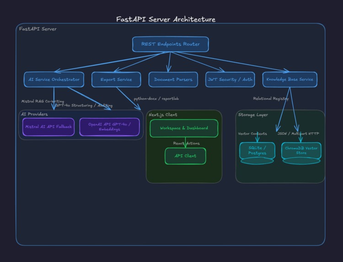
Task: Click the FastAPI Server group label
Action: [38, 29]
